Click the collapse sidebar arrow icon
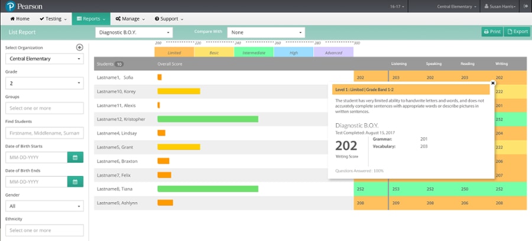 [x=80, y=48]
